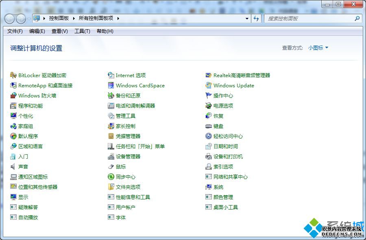Open the 字体 link
Image resolution: width=366 pixels, height=240 pixels.
(x=121, y=217)
